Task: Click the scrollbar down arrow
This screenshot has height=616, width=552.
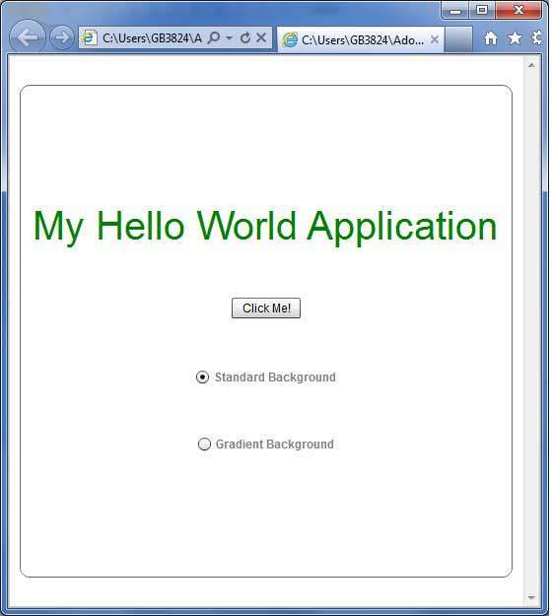Action: [531, 597]
